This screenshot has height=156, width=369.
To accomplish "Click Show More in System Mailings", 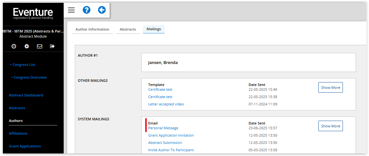I will point(330,126).
